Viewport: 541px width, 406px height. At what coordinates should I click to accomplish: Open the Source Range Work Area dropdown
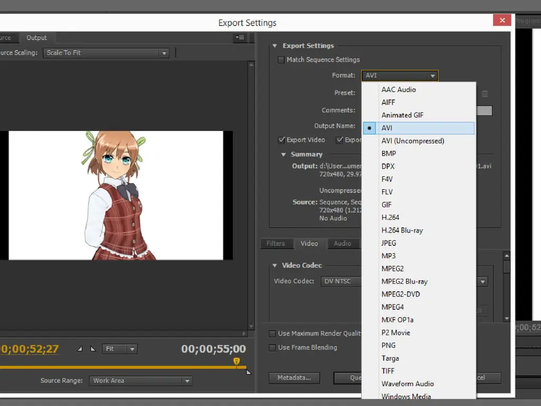coord(141,381)
